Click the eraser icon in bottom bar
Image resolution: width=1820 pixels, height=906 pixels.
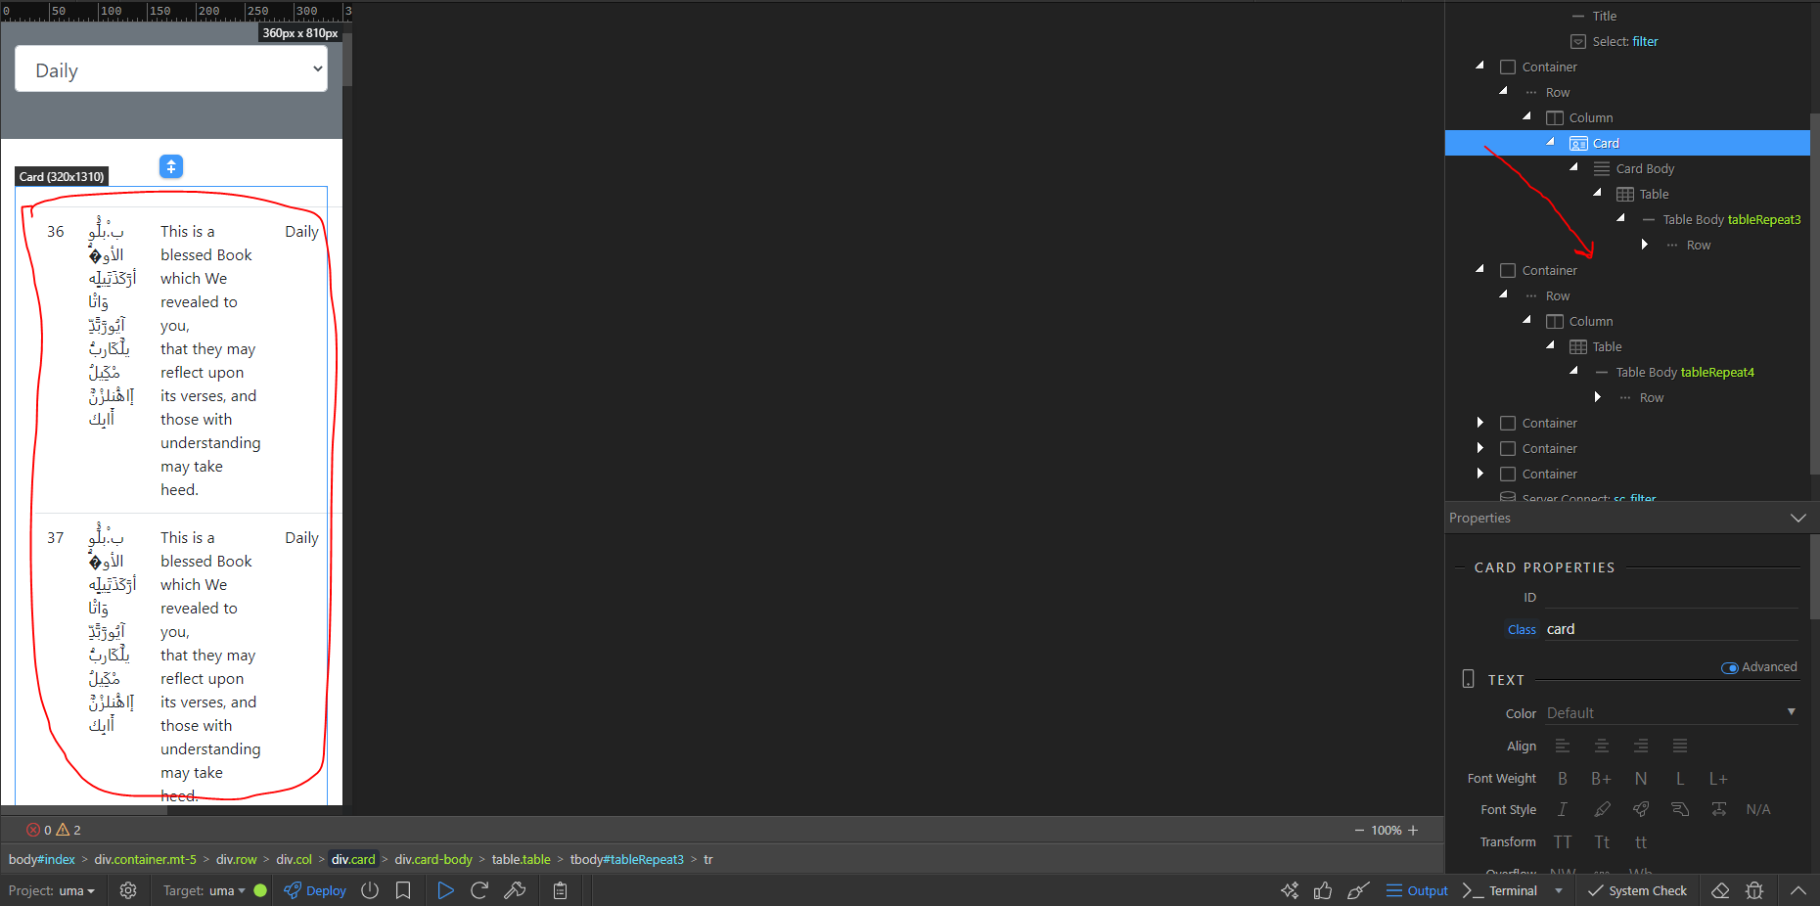click(1720, 890)
